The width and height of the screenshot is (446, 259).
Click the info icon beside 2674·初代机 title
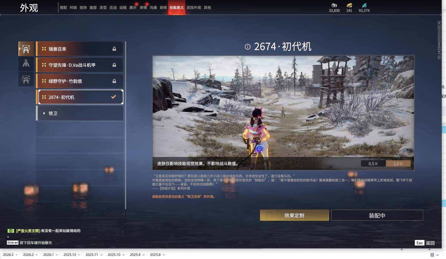point(248,47)
